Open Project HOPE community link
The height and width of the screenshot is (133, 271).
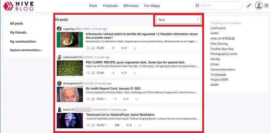[219, 80]
